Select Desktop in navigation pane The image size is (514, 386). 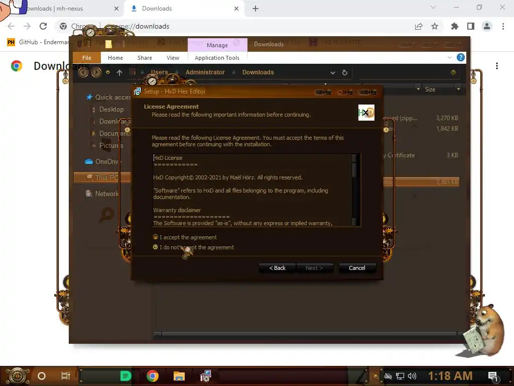click(x=111, y=109)
